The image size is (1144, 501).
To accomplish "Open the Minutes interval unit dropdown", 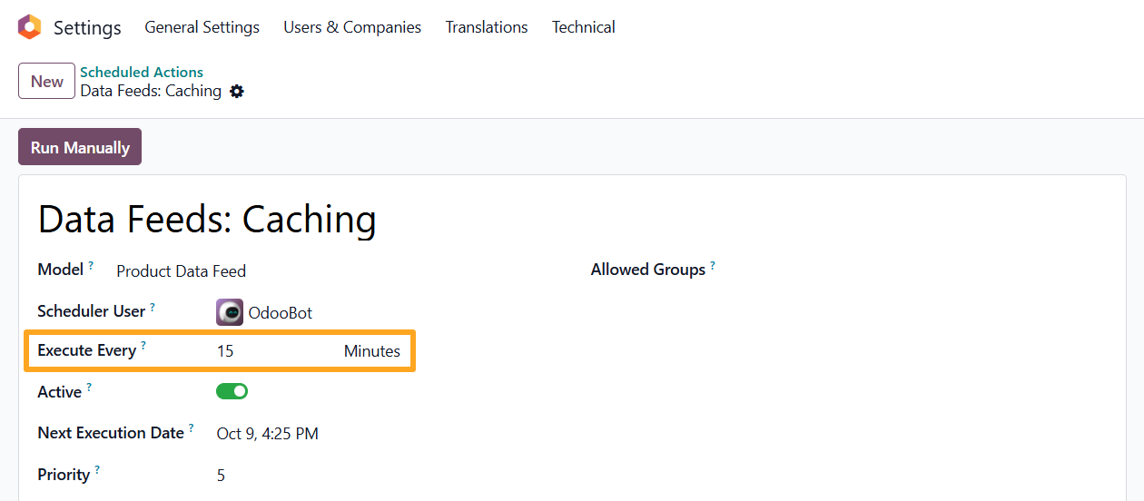I will pos(372,351).
